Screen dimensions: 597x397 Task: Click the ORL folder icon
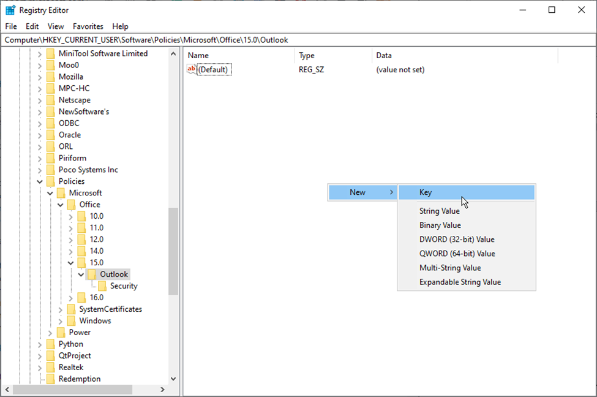pyautogui.click(x=51, y=146)
